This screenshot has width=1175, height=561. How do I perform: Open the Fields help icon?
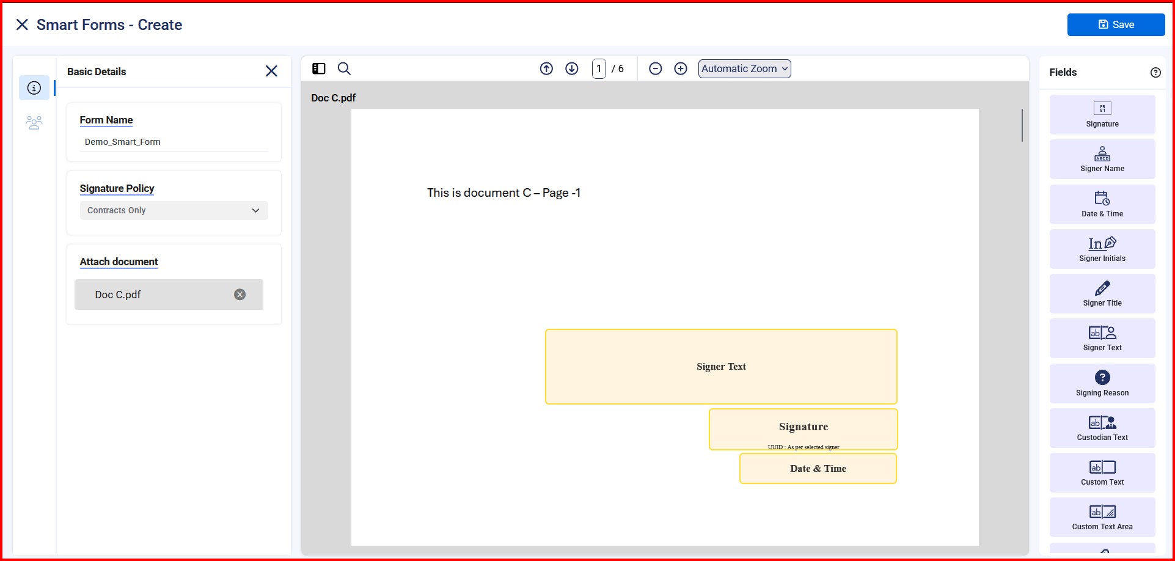click(x=1155, y=72)
